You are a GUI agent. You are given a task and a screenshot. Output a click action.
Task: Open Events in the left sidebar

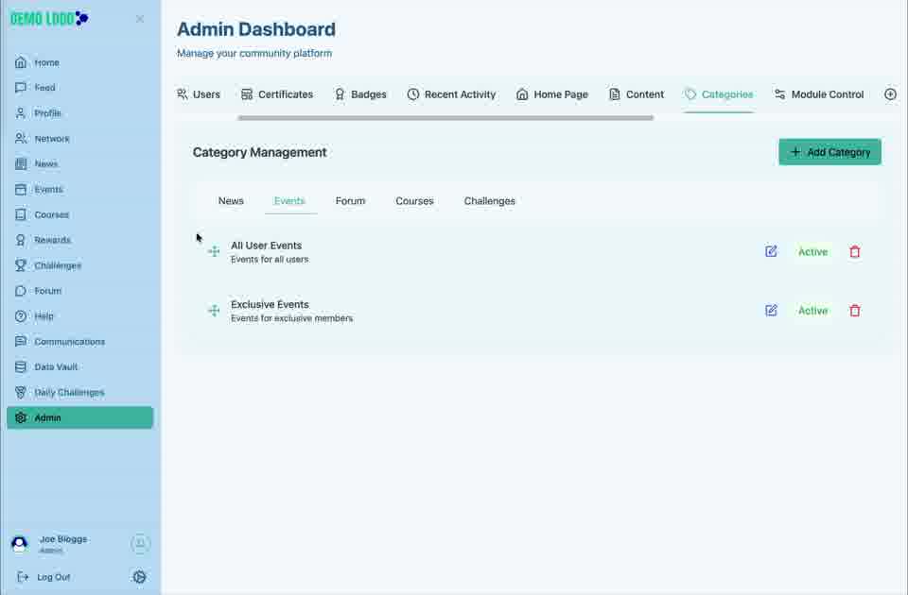tap(79, 190)
